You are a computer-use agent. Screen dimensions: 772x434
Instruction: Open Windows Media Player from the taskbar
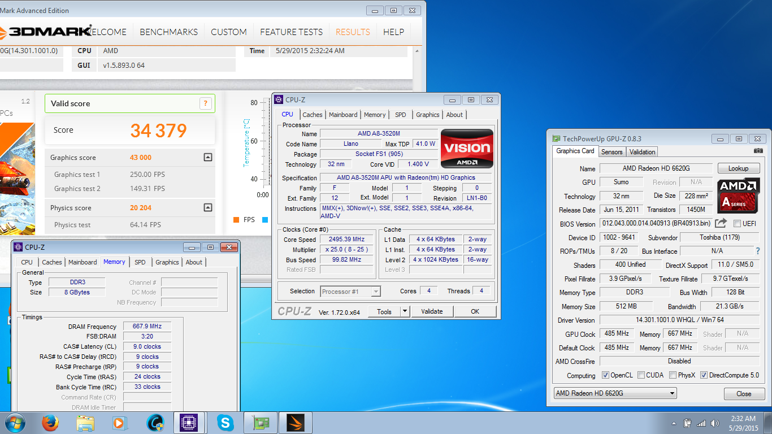tap(120, 423)
